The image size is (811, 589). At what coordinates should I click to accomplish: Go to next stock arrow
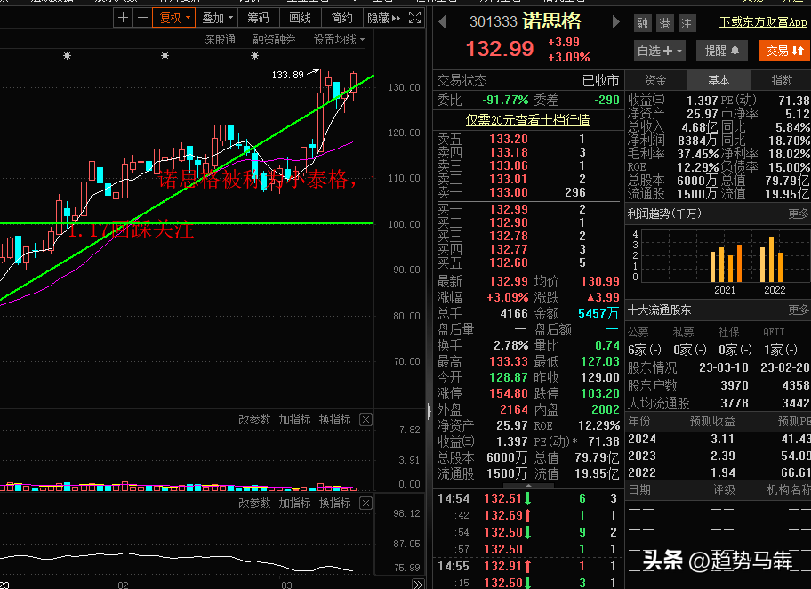pyautogui.click(x=615, y=21)
